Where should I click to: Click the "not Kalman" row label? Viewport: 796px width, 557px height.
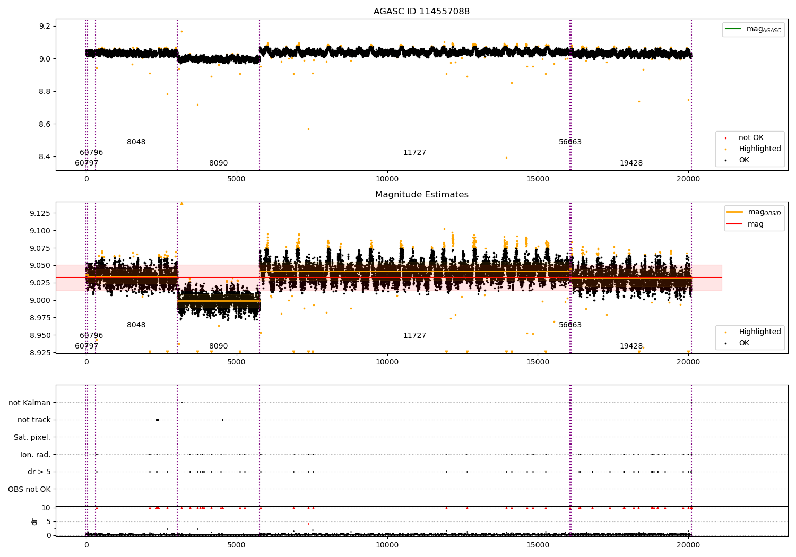click(30, 403)
